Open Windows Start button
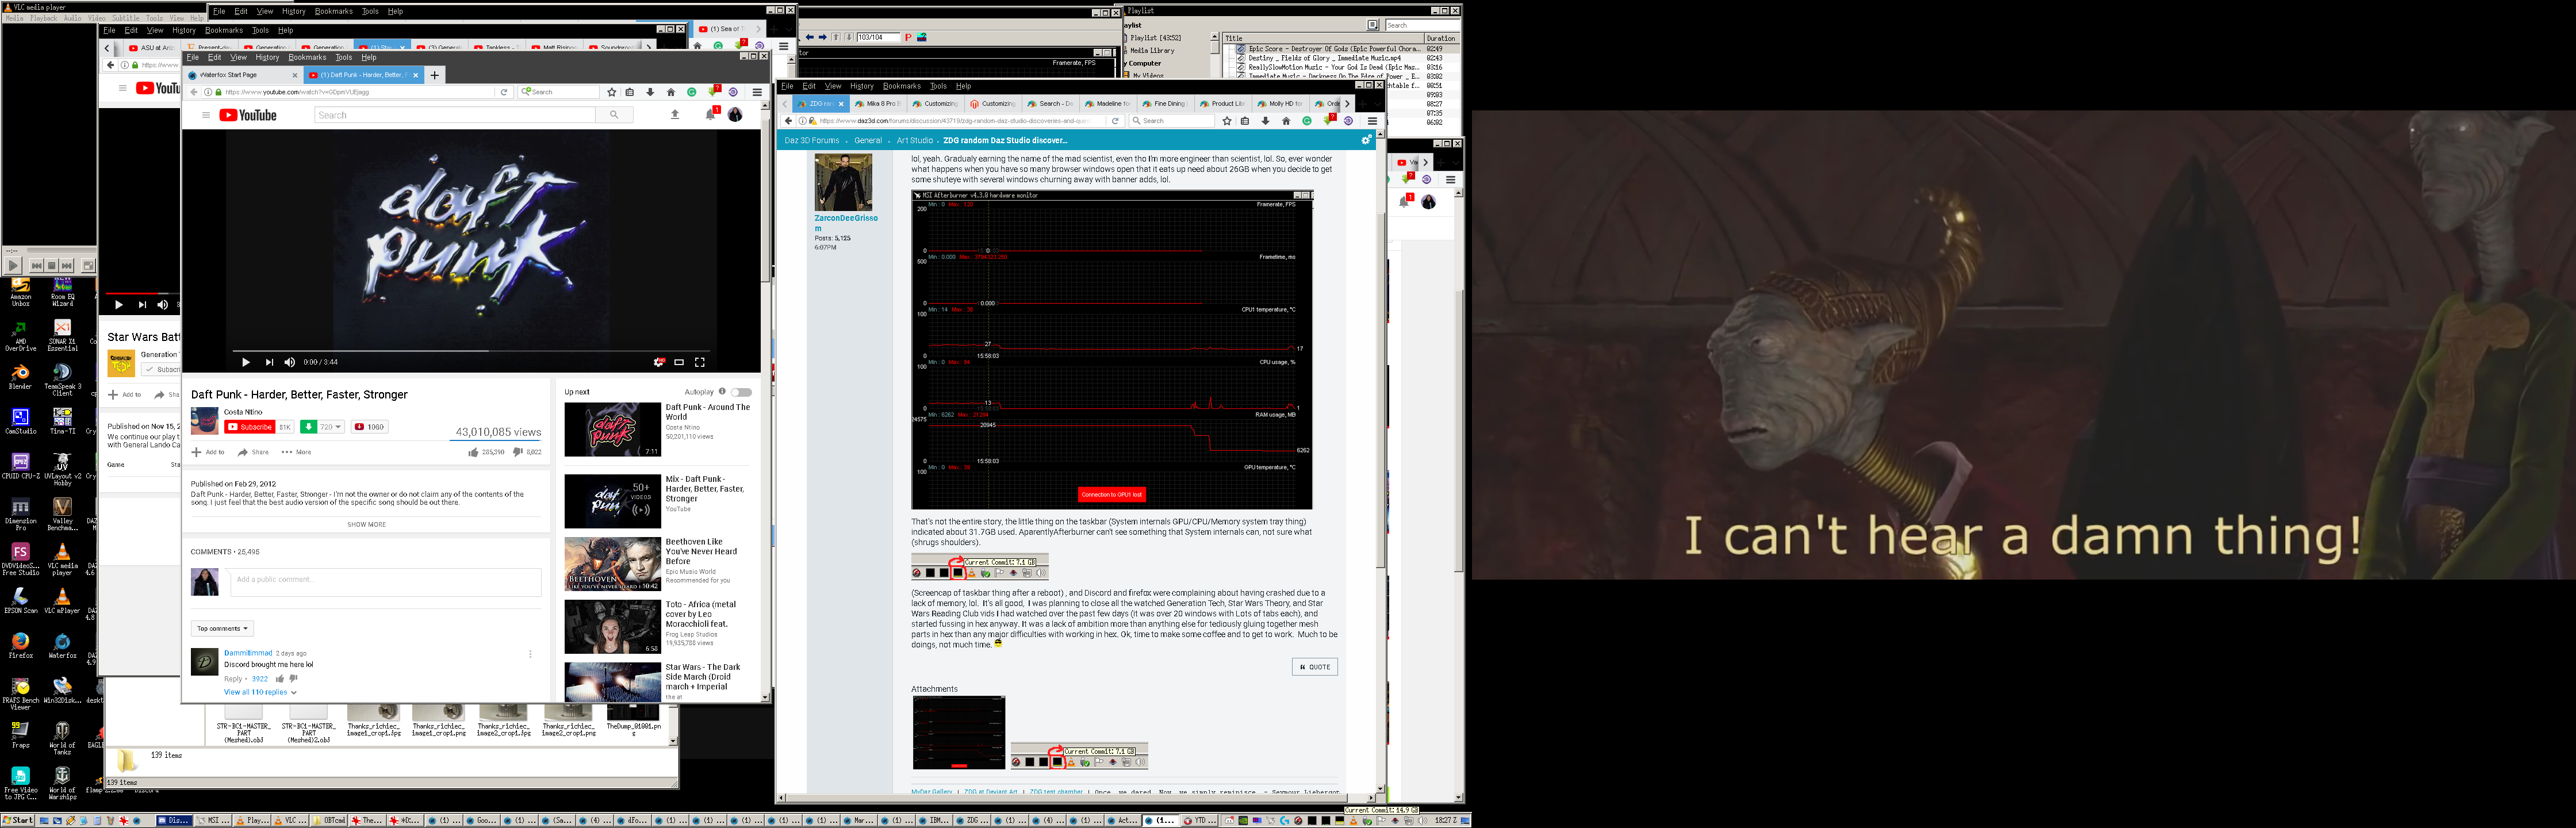The image size is (2576, 828). tap(18, 820)
